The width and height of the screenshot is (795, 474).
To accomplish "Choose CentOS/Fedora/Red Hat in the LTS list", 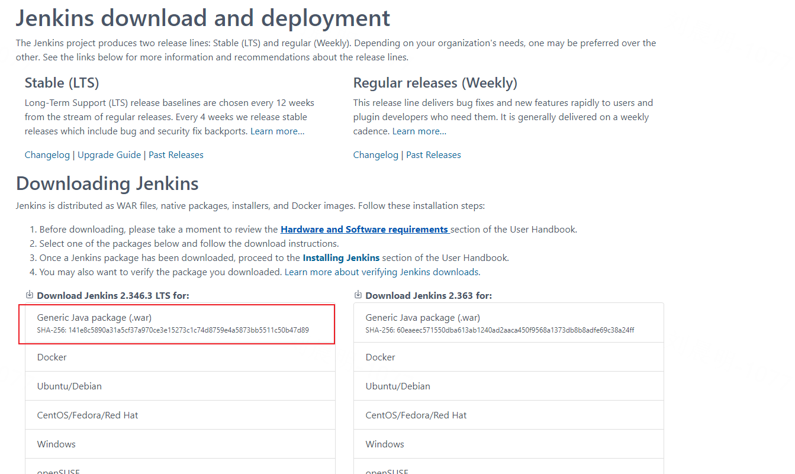I will pos(180,415).
